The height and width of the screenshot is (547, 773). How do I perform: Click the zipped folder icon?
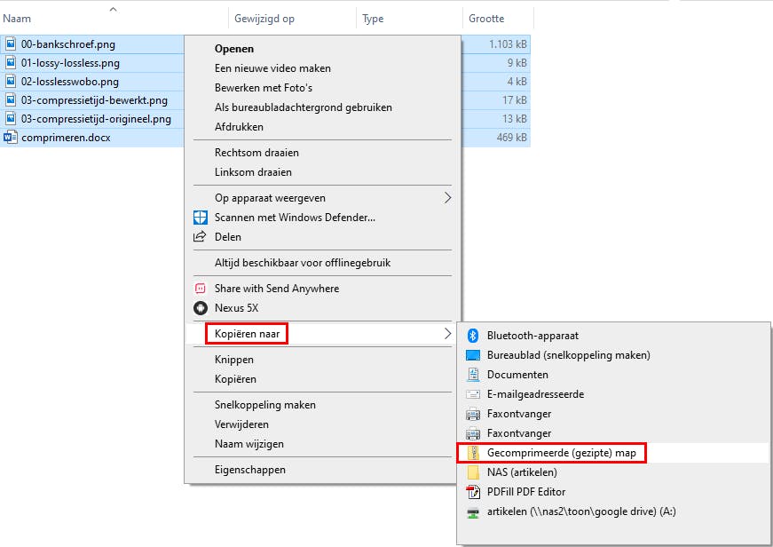tap(473, 453)
